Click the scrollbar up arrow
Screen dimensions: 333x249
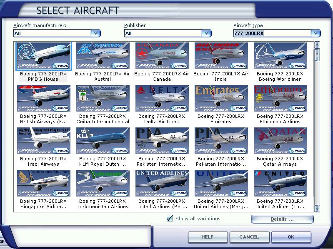317,45
